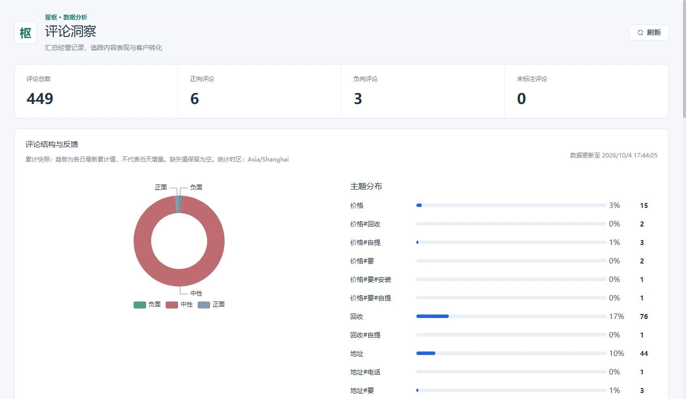Click the page vertical scrollbar thumb
Screen dimensions: 686x399
[x=684, y=59]
